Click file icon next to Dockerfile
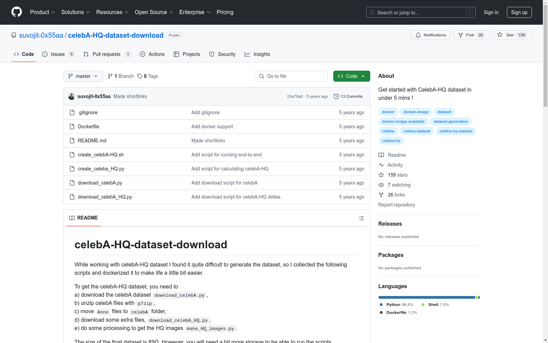This screenshot has width=548, height=343. [72, 127]
